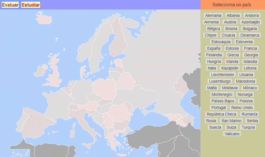Image resolution: width=265 pixels, height=157 pixels.
Task: Select the Eslovaquia label
Action: click(221, 41)
